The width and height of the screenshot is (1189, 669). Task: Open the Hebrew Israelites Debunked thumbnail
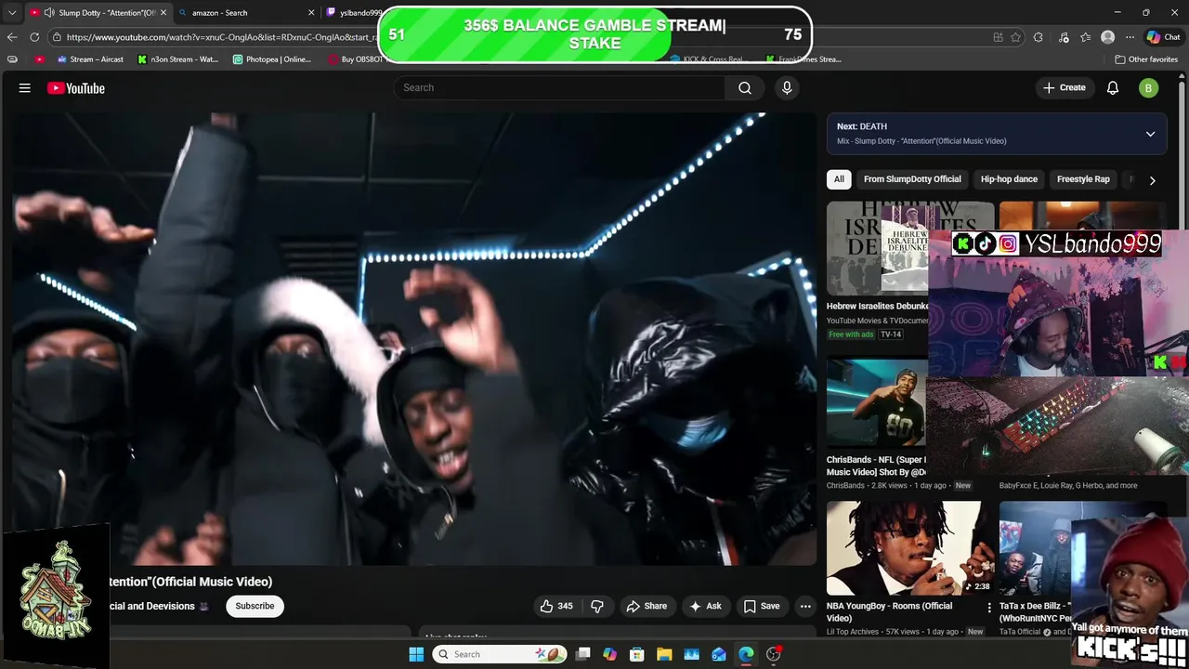click(x=878, y=248)
